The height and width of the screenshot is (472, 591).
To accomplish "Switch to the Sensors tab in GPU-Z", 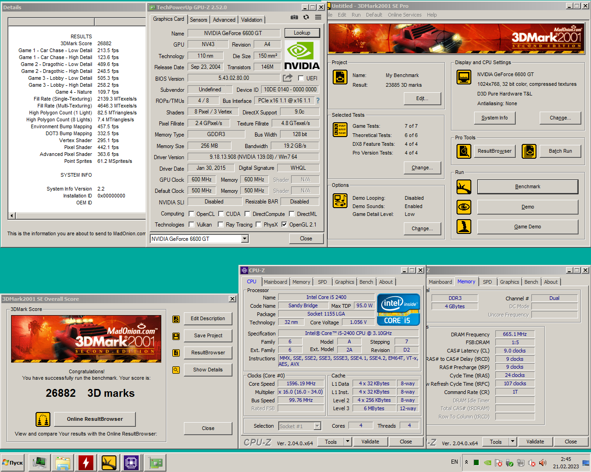I will [199, 20].
